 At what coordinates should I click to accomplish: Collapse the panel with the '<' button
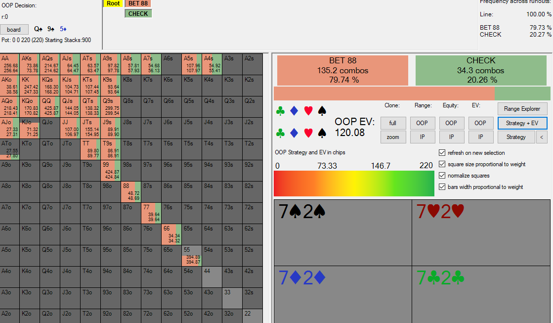542,137
